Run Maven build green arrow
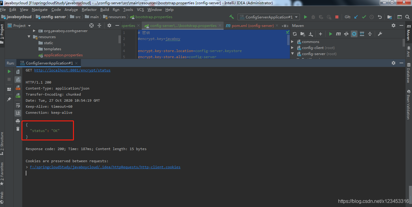This screenshot has width=412, height=207. 331,34
